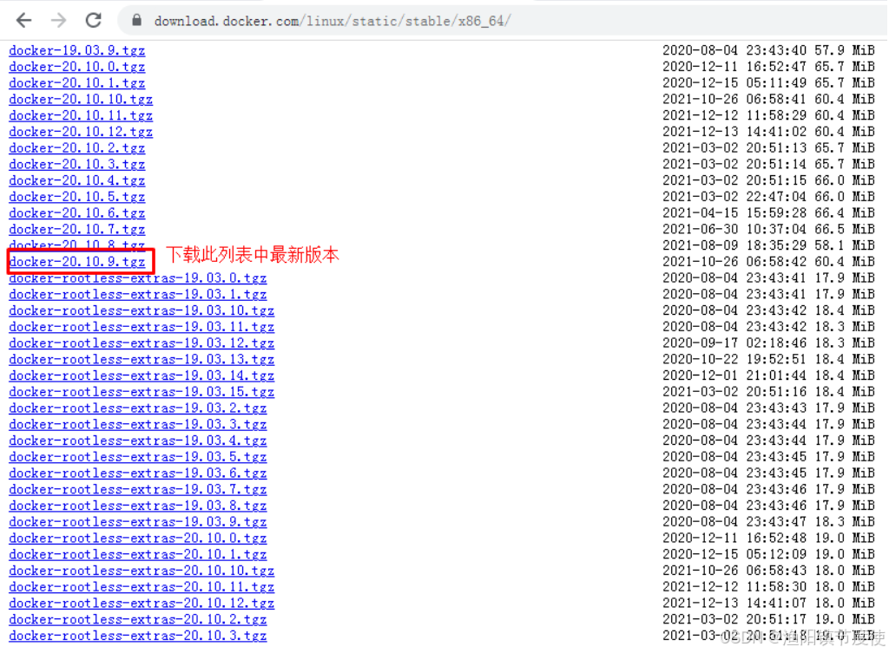The height and width of the screenshot is (653, 889).
Task: Click the 57.9 MiB file size
Action: tap(845, 50)
